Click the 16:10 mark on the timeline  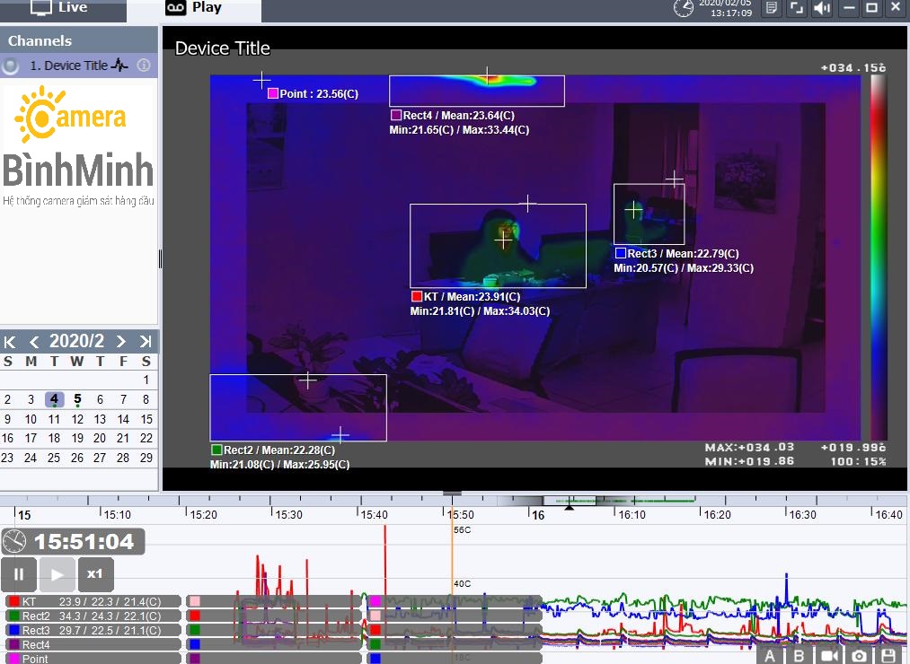pos(632,515)
